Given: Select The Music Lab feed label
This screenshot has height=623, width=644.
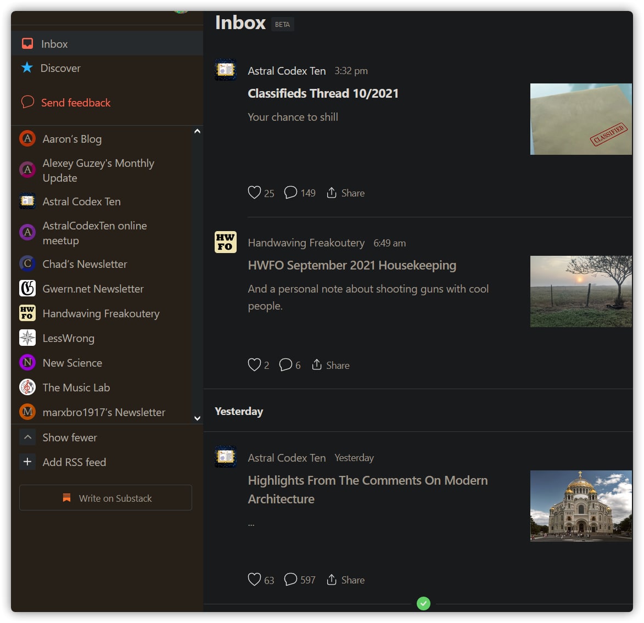Looking at the screenshot, I should click(x=76, y=388).
